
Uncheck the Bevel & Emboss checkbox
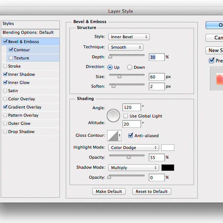tap(5, 42)
